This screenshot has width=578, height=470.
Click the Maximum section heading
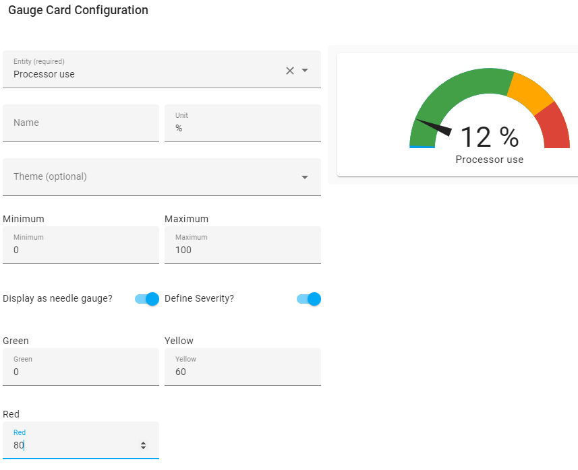(x=187, y=219)
